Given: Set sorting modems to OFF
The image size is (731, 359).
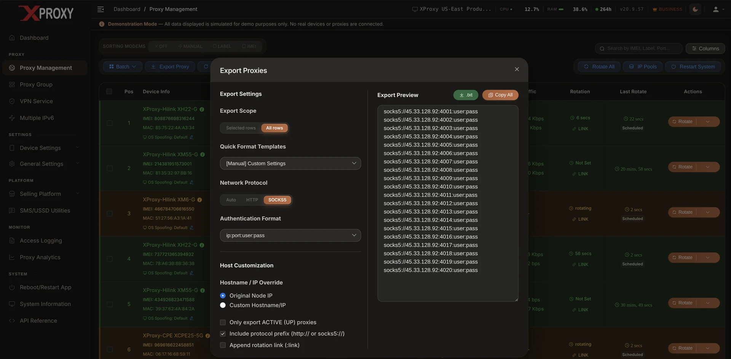Looking at the screenshot, I should pyautogui.click(x=161, y=46).
